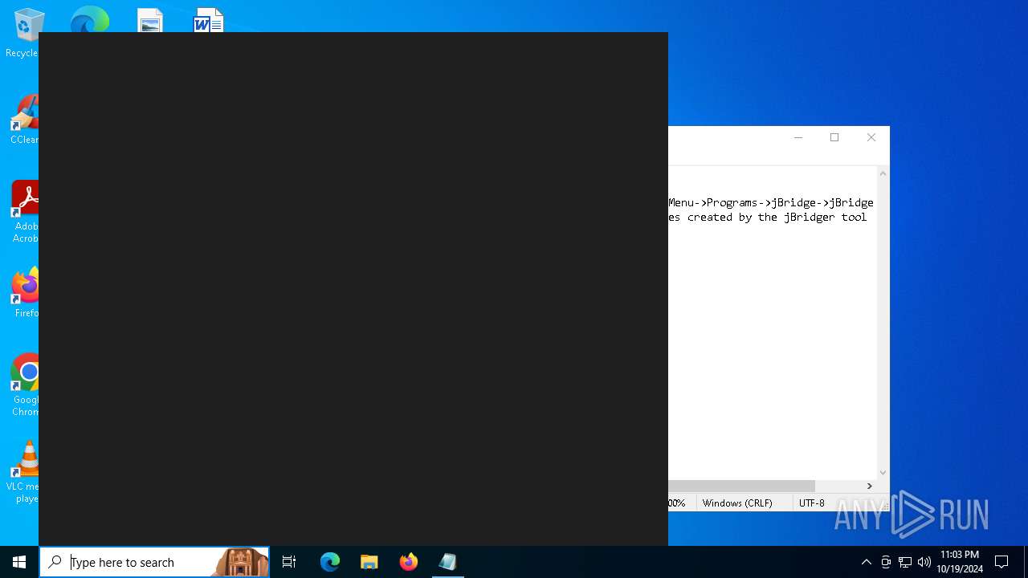
Task: Select the Google Chrome desktop shortcut
Action: click(x=25, y=385)
